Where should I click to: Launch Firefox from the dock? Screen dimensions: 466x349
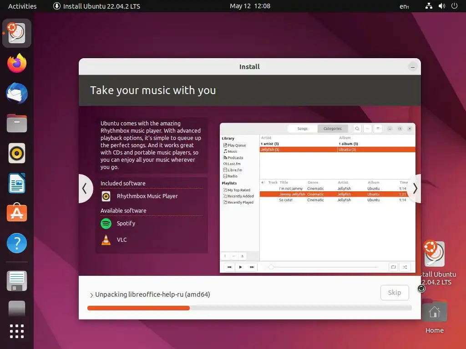point(17,63)
